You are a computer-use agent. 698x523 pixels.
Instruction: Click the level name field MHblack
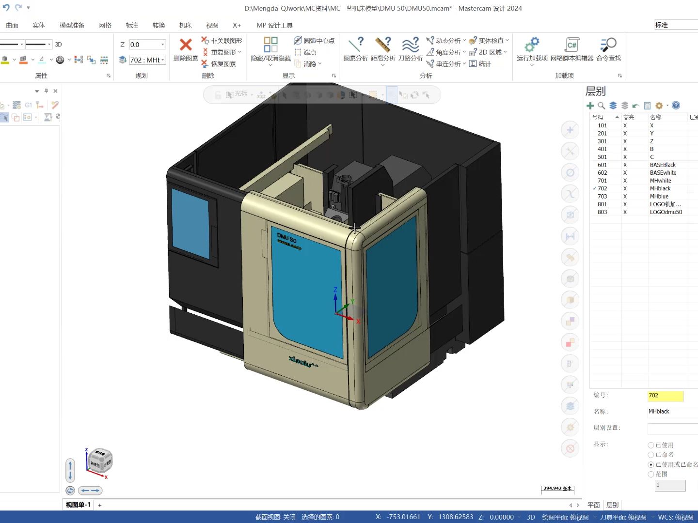[673, 412]
